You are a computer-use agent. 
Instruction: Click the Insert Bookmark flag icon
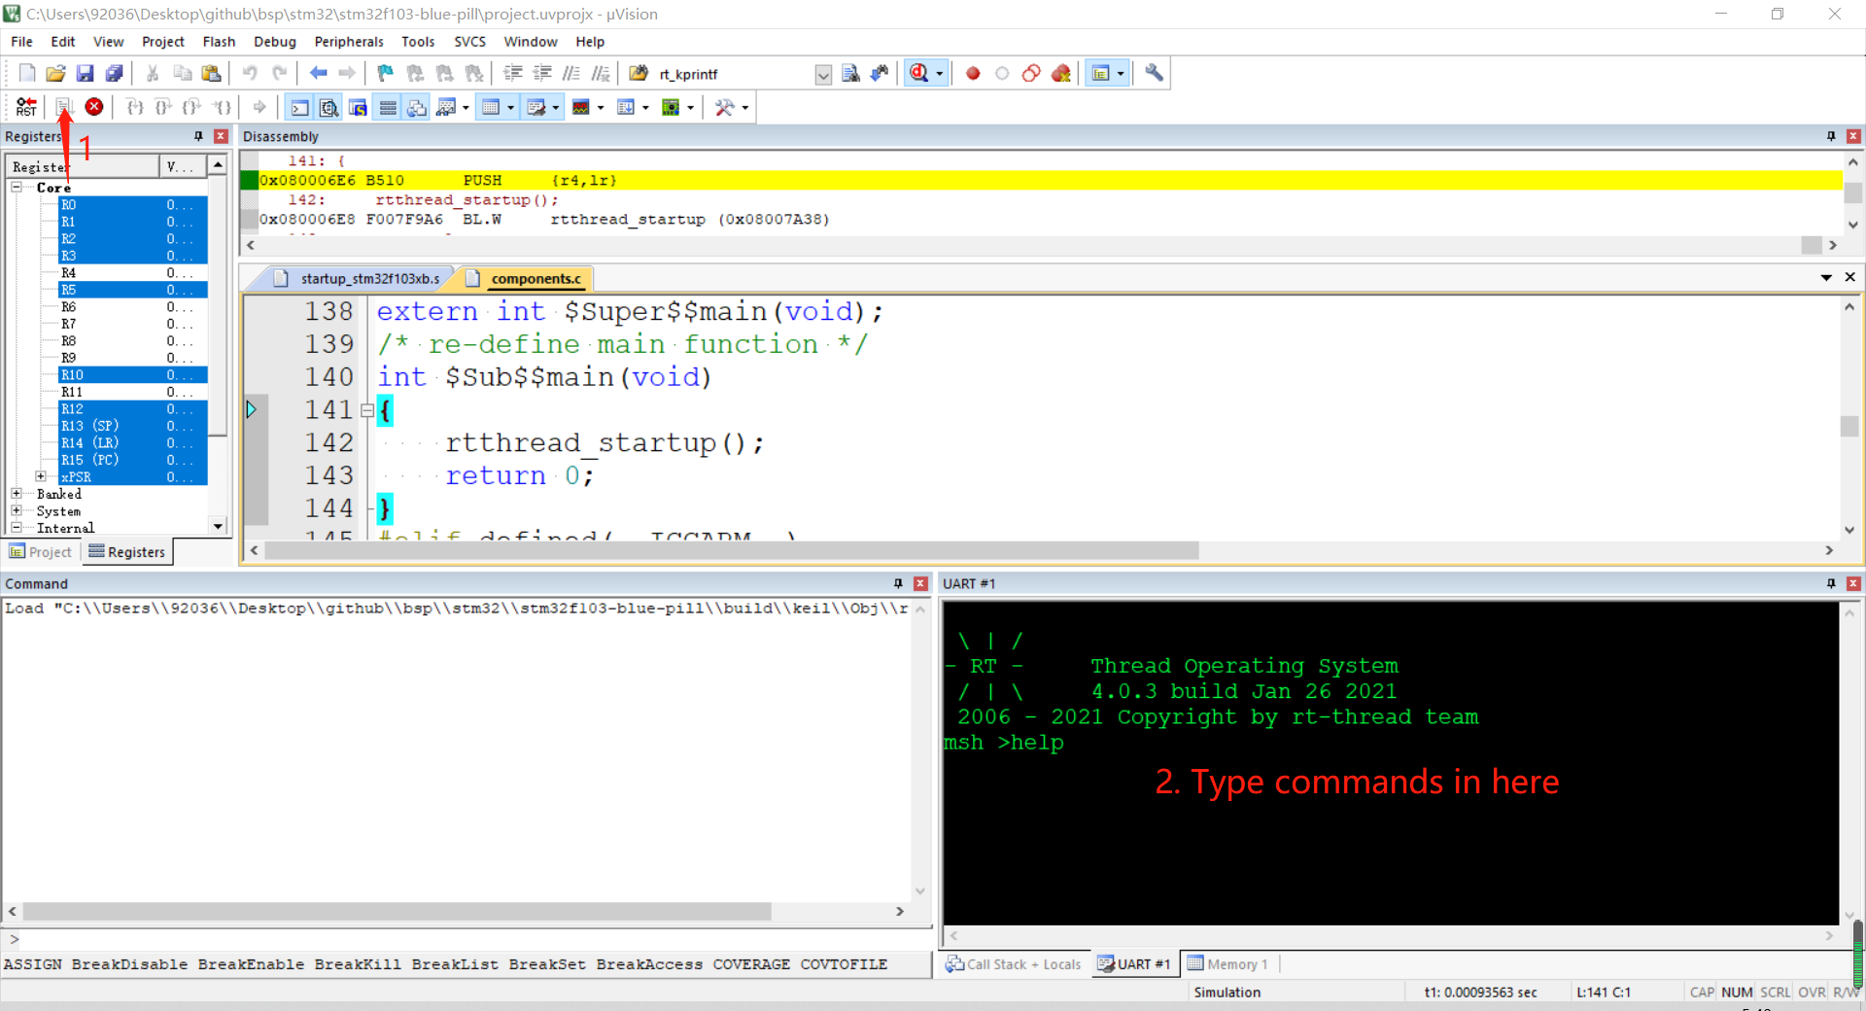coord(385,74)
